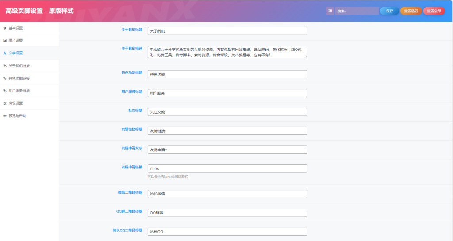Click the 关于我们标题 field label

[x=132, y=30]
